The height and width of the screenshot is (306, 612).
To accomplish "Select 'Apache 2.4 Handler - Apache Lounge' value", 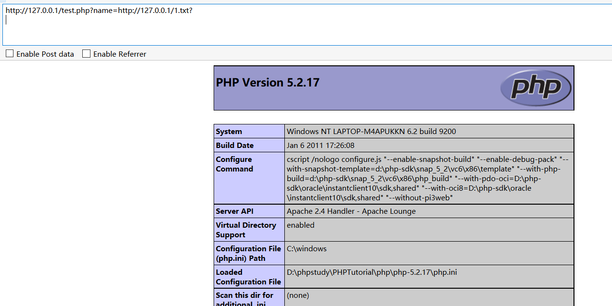I will 351,211.
